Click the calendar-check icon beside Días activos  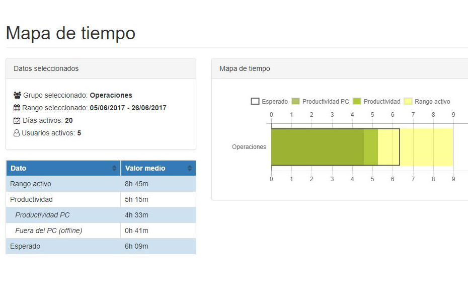(17, 120)
